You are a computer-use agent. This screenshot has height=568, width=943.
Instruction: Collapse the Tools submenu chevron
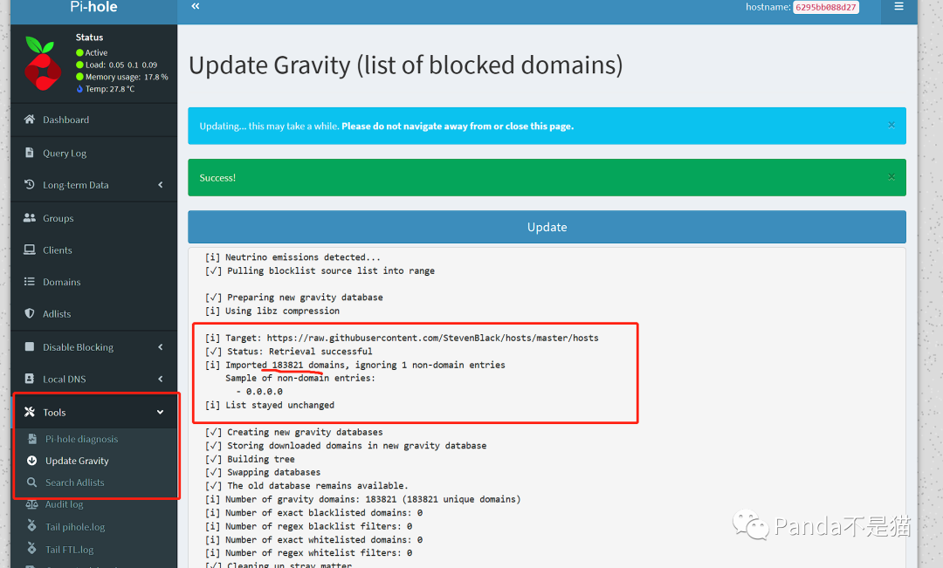[161, 413]
